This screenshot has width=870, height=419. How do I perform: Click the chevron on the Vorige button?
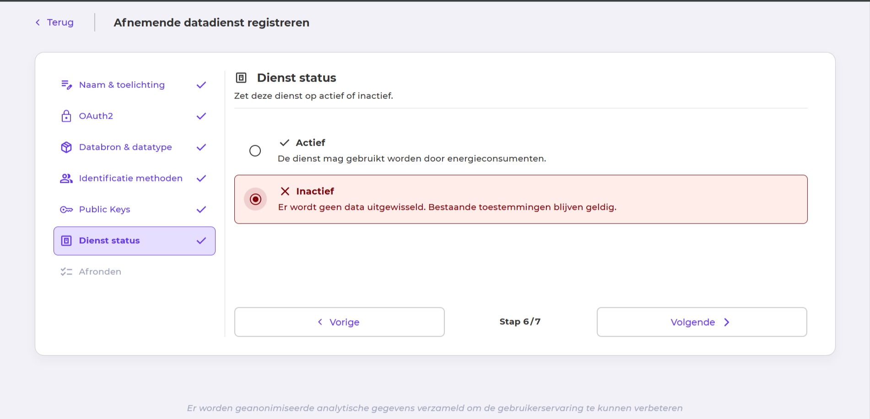pos(320,322)
